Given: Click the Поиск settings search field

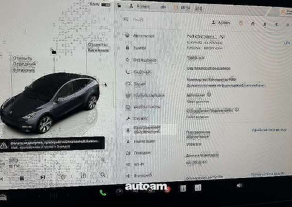Looking at the screenshot, I should [x=138, y=20].
